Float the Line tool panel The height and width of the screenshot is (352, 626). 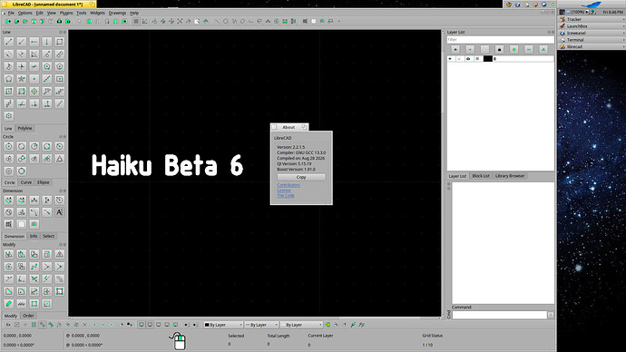pos(61,32)
